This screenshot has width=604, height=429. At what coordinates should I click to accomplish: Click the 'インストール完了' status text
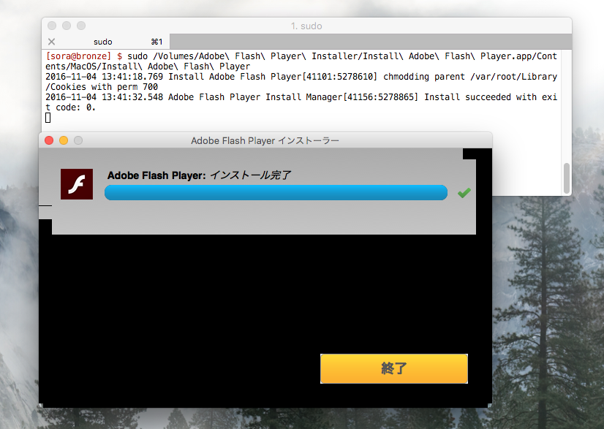click(250, 175)
